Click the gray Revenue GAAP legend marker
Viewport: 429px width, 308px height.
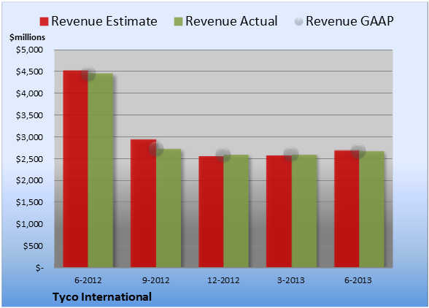coord(299,21)
